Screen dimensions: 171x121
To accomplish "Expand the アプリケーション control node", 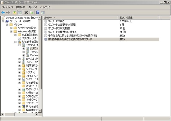I will click(x=19, y=103).
